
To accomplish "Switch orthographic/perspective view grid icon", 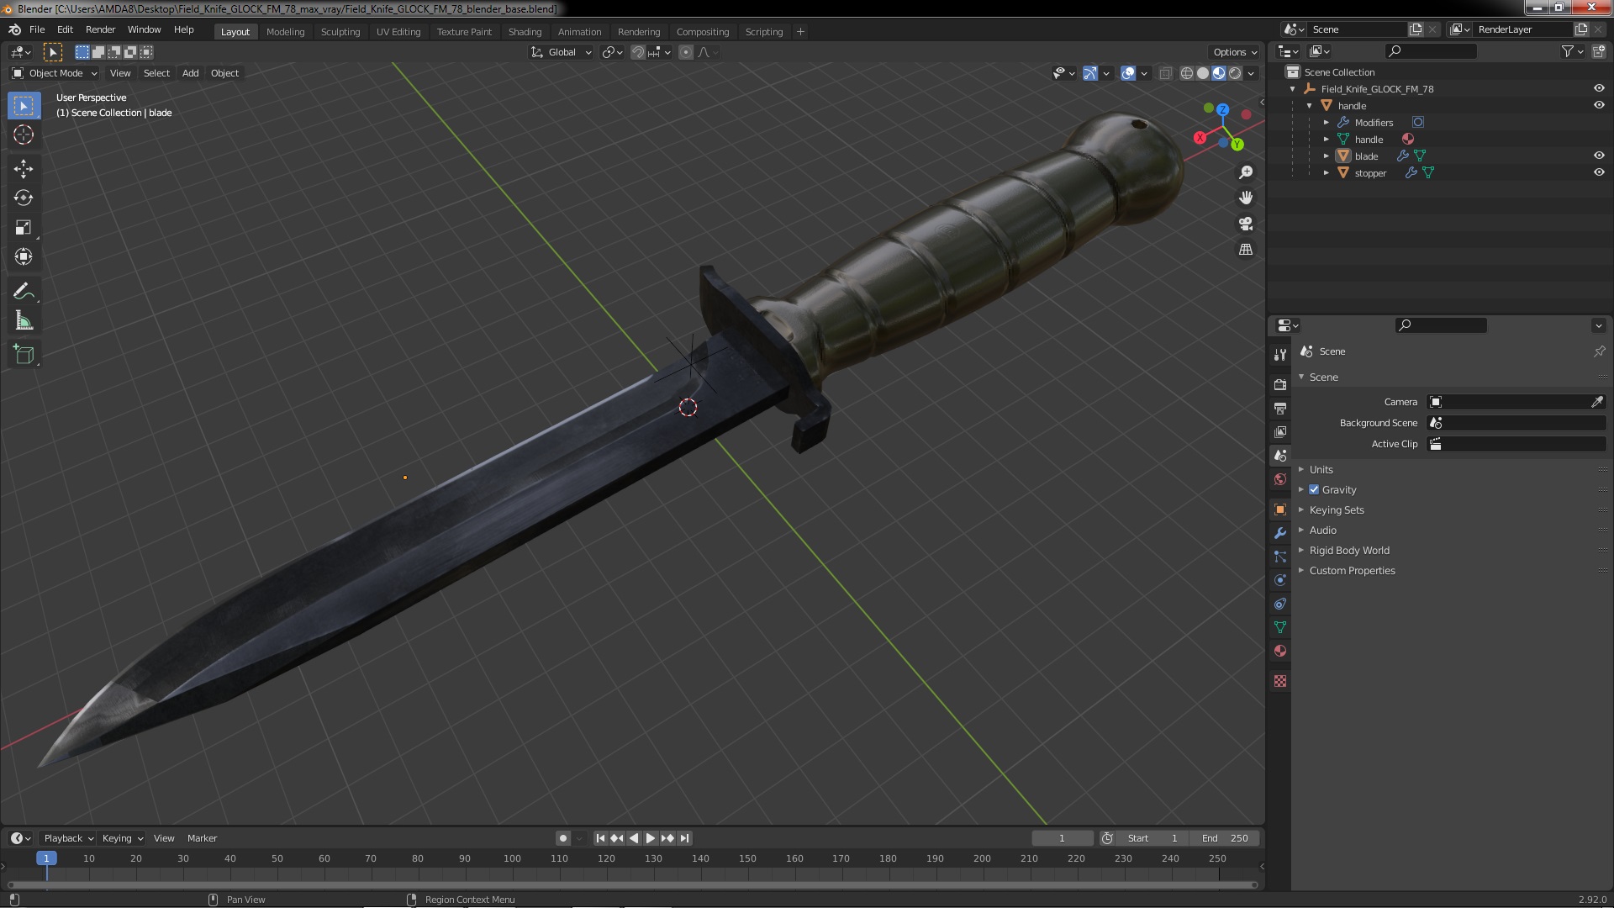I will 1246,250.
